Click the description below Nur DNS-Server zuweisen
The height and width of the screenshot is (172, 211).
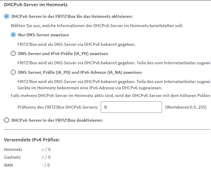click(76, 44)
